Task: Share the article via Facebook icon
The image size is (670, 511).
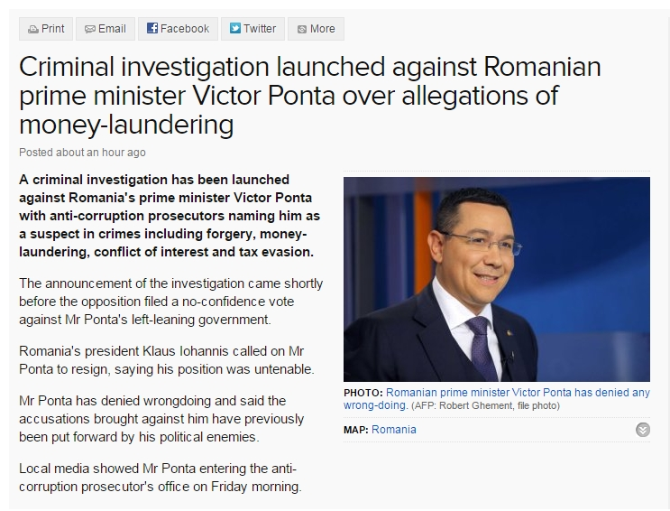Action: (152, 29)
